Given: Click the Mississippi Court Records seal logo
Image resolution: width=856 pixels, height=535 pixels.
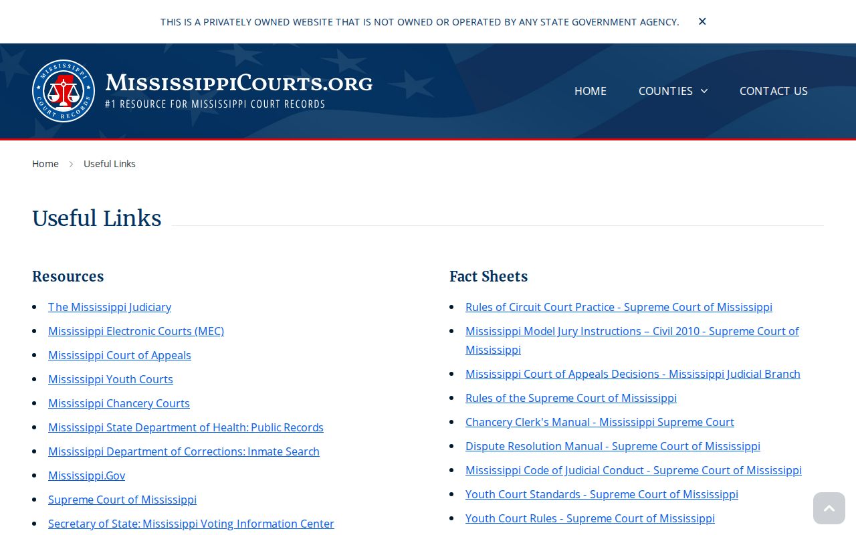Looking at the screenshot, I should [x=64, y=91].
